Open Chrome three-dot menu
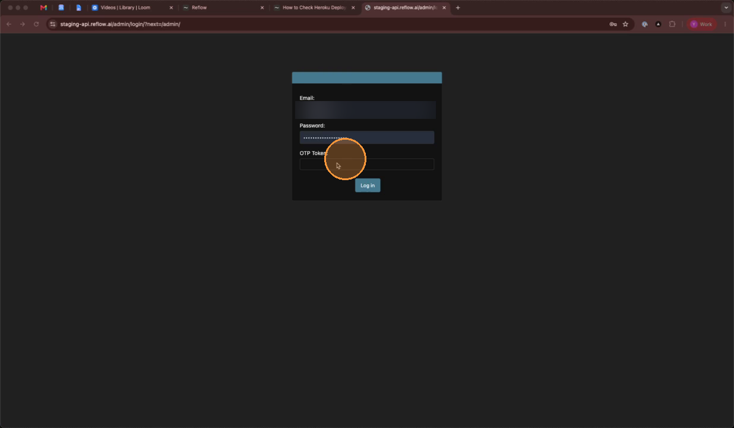This screenshot has width=734, height=428. 725,24
